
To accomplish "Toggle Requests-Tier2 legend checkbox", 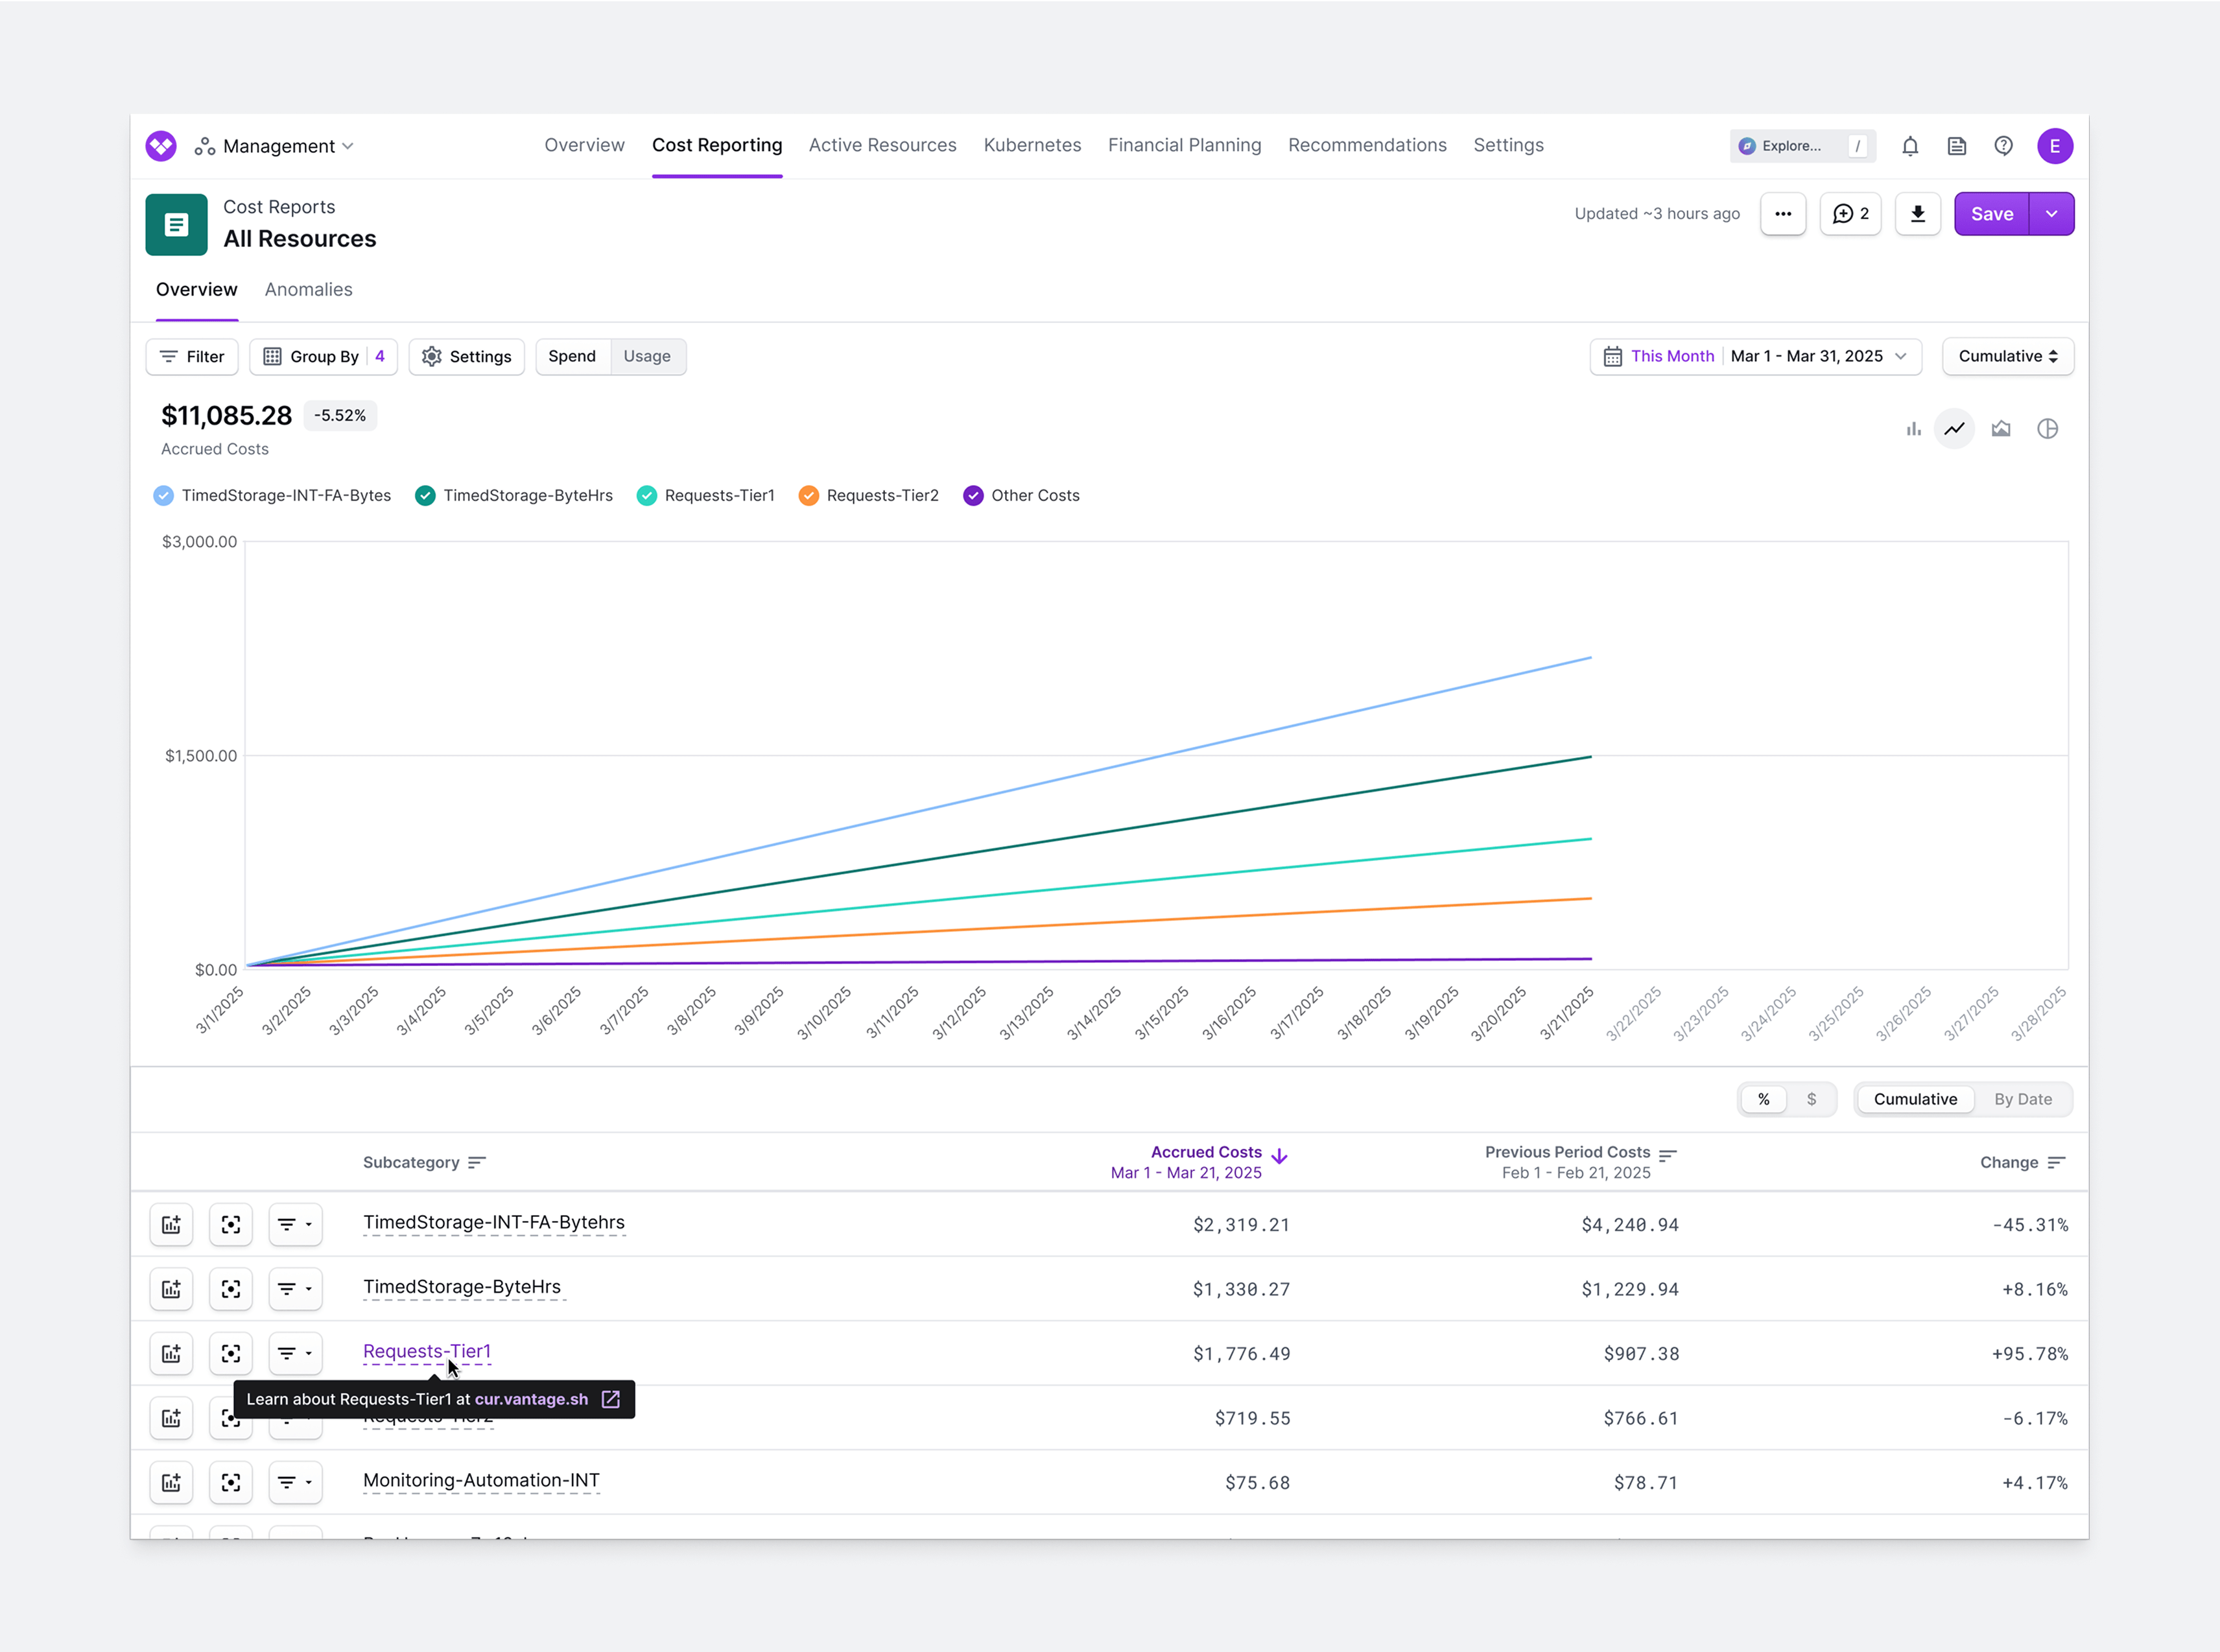I will [808, 496].
